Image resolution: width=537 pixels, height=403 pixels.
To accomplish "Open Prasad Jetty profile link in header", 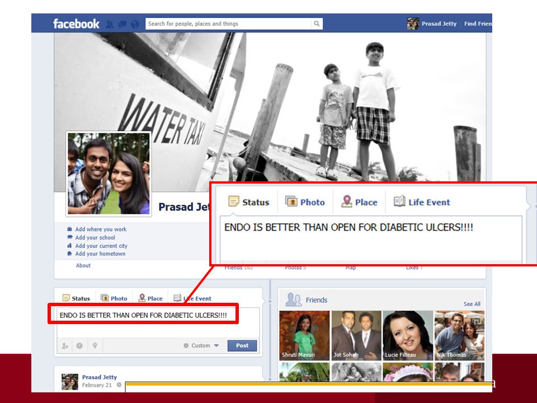I will pos(439,24).
